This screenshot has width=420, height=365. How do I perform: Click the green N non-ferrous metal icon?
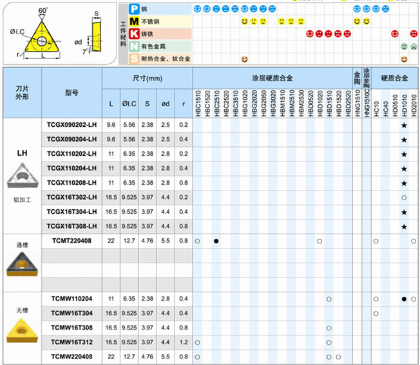134,46
